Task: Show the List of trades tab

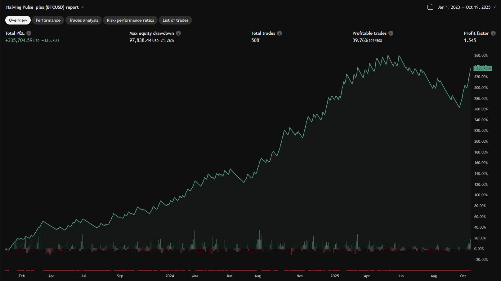Action: 176,20
